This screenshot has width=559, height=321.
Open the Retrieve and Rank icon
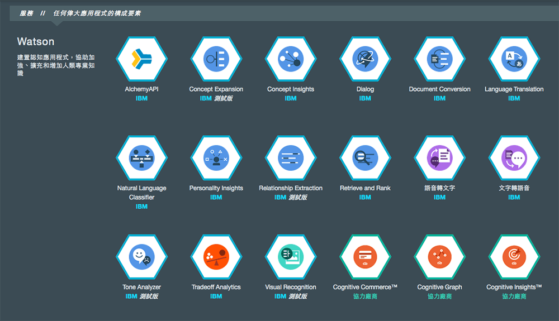coord(365,157)
